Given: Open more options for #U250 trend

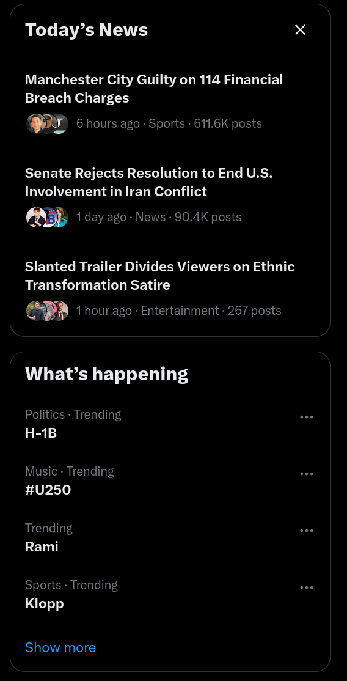Looking at the screenshot, I should tap(307, 474).
